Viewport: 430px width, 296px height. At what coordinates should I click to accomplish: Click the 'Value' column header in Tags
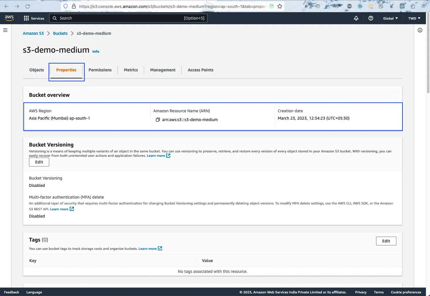(x=207, y=261)
